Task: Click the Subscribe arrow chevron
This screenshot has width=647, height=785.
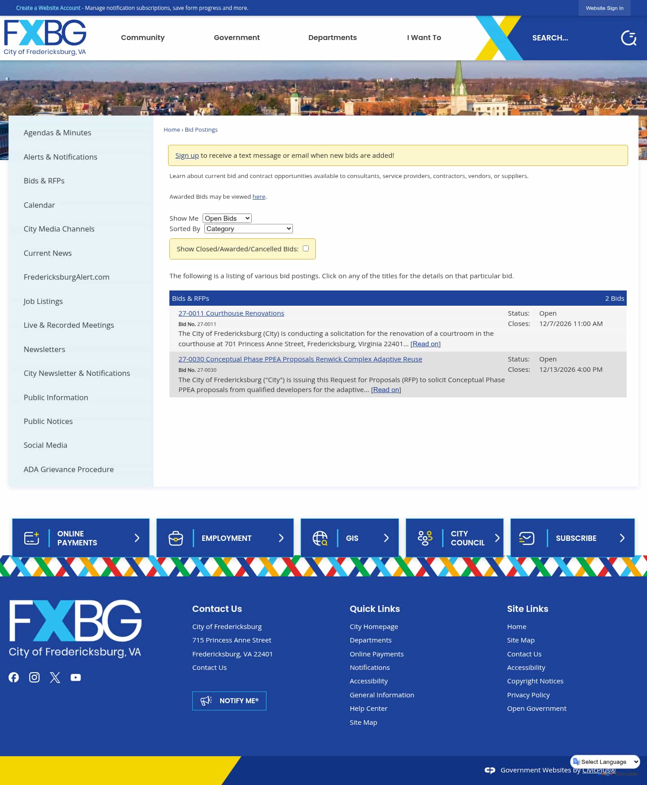Action: point(622,538)
